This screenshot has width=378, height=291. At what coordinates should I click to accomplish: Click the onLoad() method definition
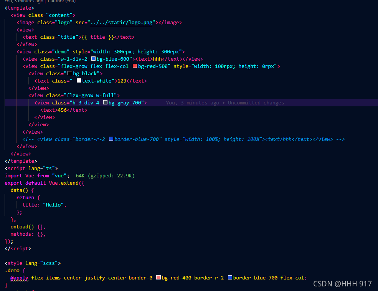point(18,227)
